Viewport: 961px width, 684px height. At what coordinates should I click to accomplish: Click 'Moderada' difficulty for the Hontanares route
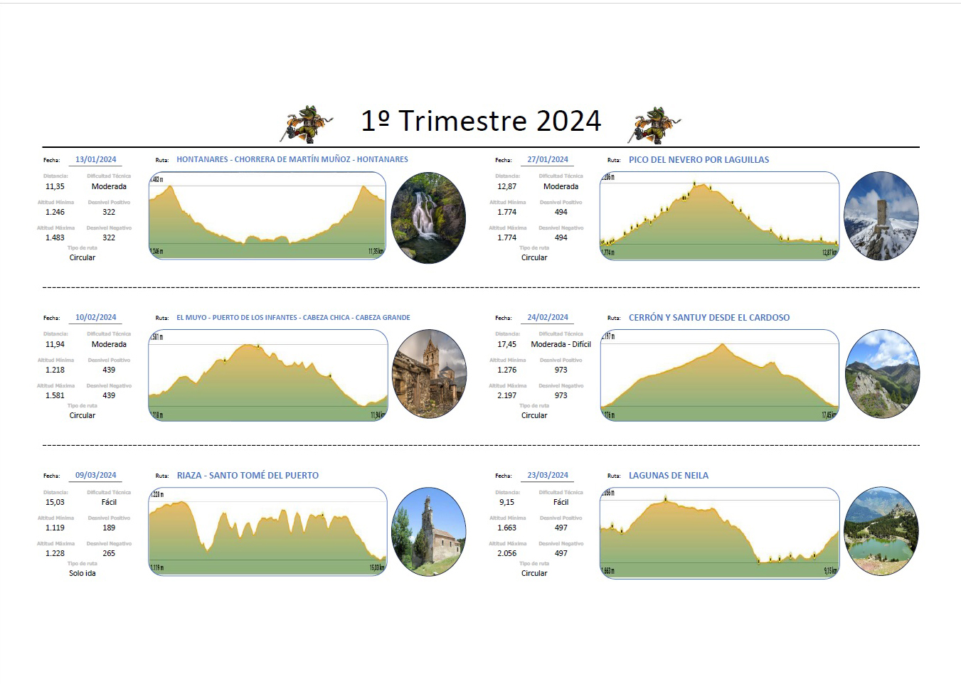(x=109, y=187)
